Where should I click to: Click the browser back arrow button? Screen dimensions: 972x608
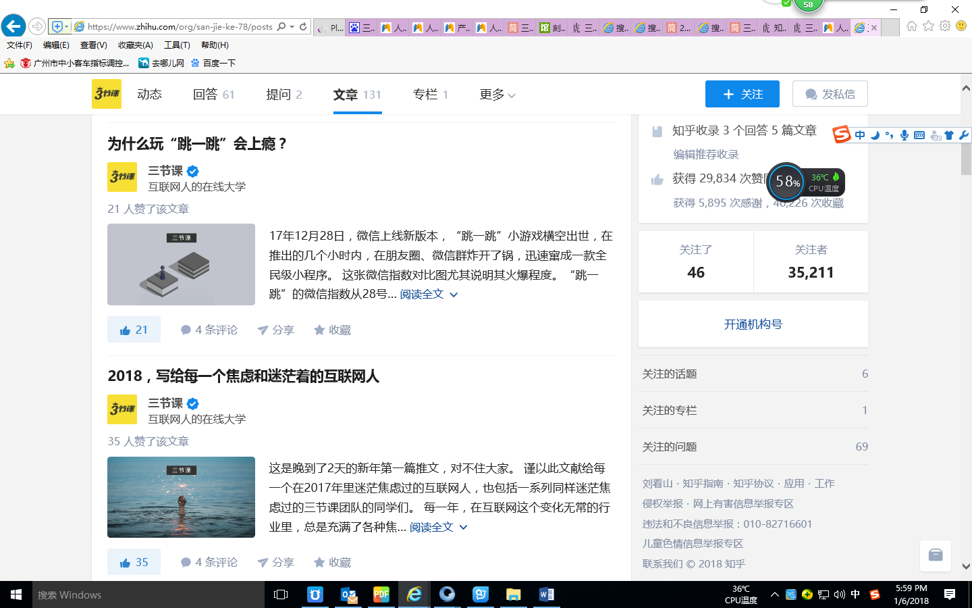tap(13, 26)
